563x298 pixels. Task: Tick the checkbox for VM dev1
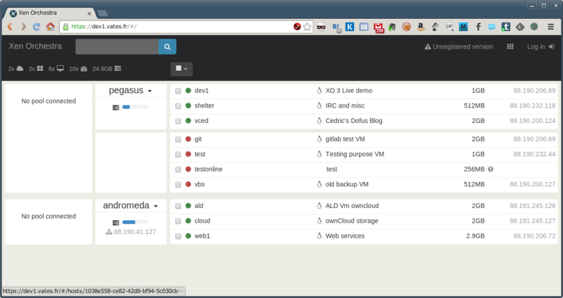(x=178, y=91)
